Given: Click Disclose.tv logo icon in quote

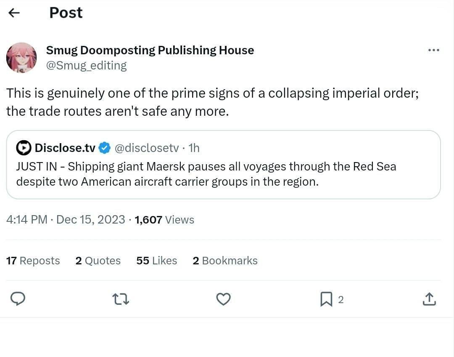Looking at the screenshot, I should point(24,148).
